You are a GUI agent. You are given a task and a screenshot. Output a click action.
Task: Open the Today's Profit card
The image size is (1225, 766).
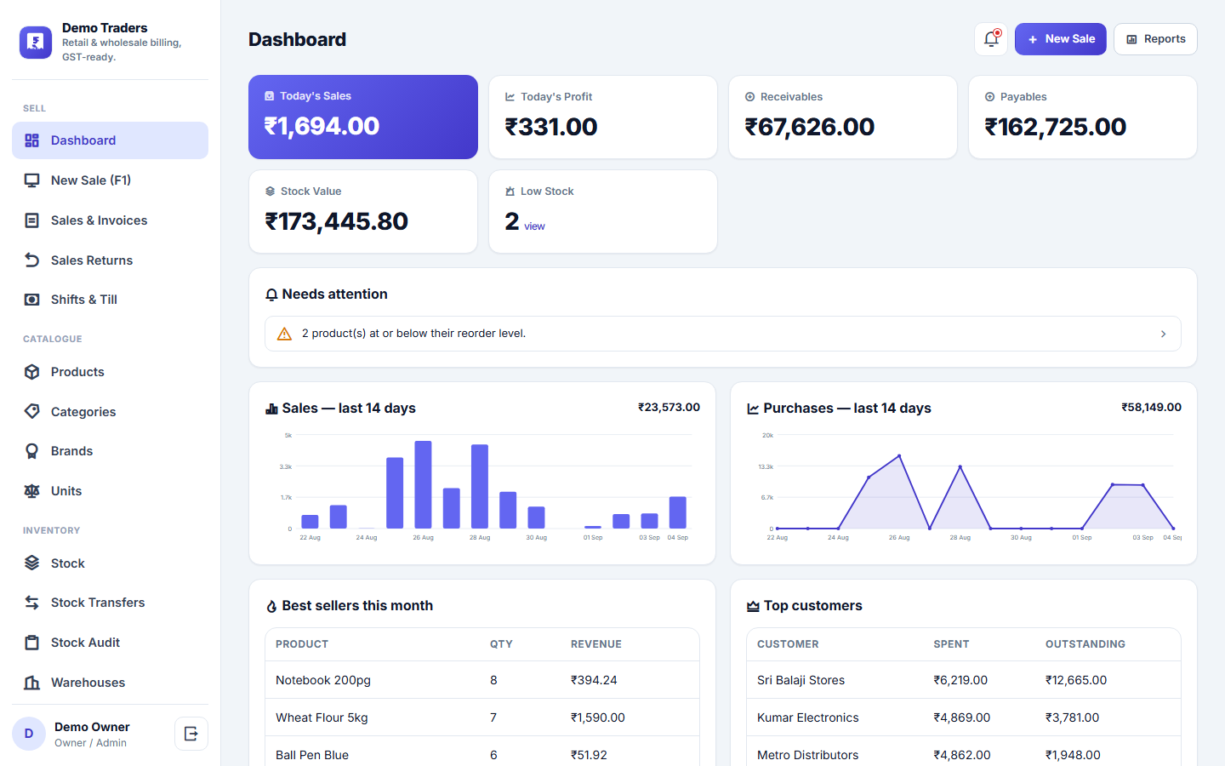click(x=603, y=117)
